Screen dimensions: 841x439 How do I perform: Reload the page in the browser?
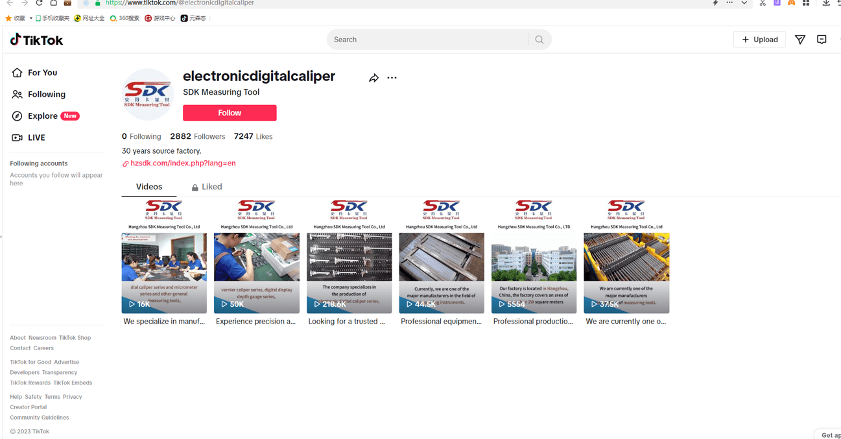39,3
